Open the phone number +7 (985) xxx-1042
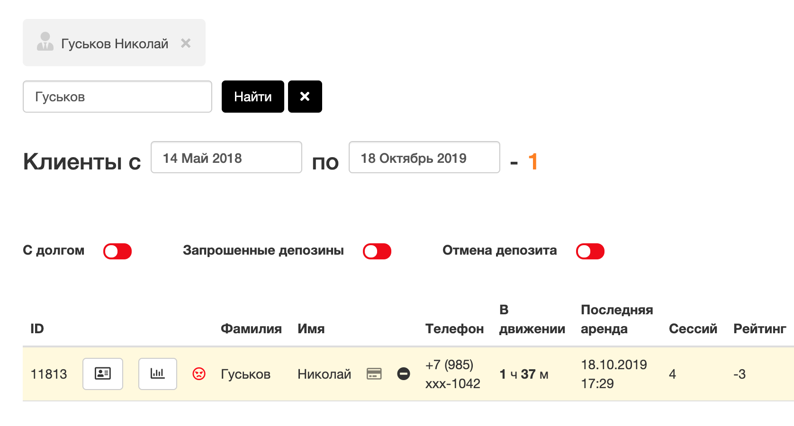Image resolution: width=794 pixels, height=426 pixels. 452,374
